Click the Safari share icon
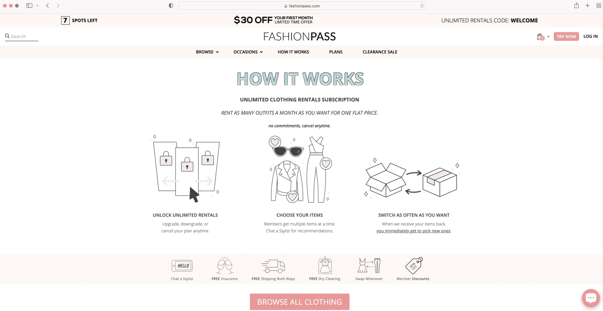This screenshot has height=311, width=603. click(x=577, y=5)
